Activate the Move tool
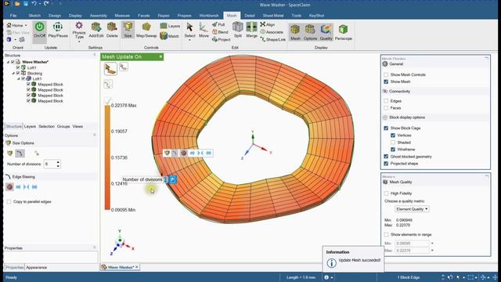Image resolution: width=501 pixels, height=282 pixels. click(204, 30)
